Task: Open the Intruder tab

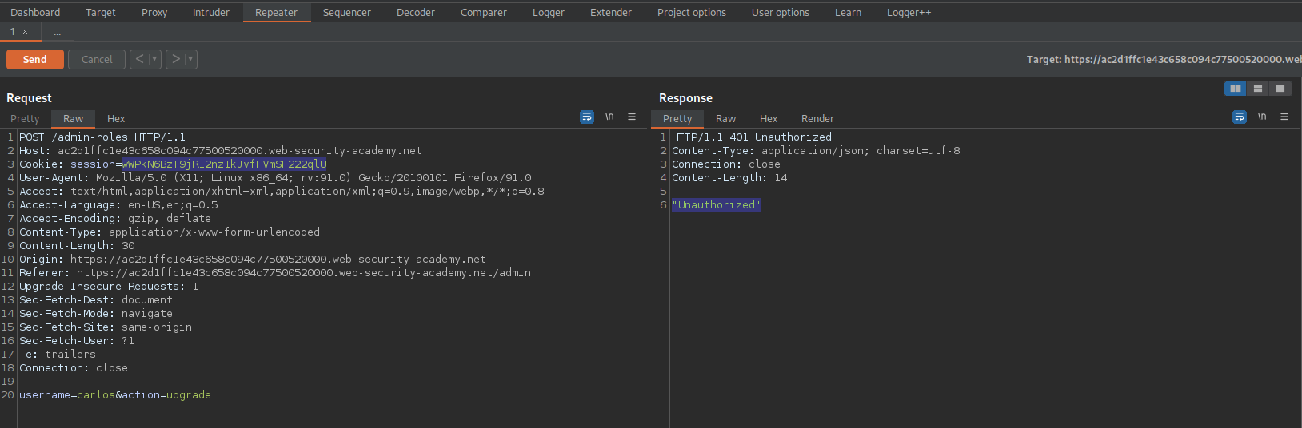Action: [x=211, y=12]
